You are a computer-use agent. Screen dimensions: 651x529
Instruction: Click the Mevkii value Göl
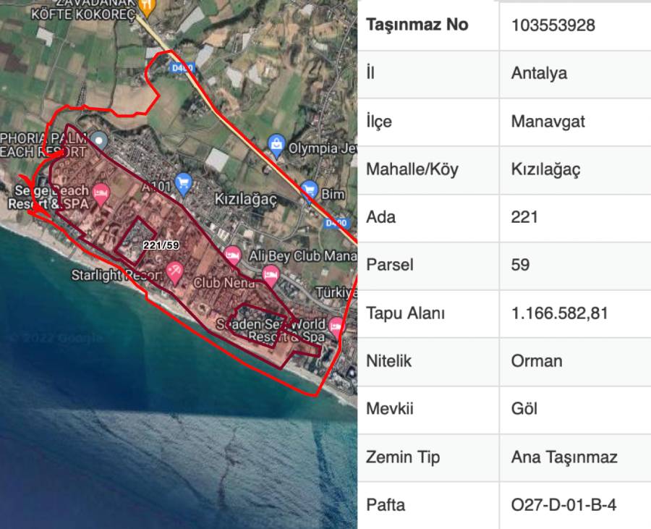point(524,409)
